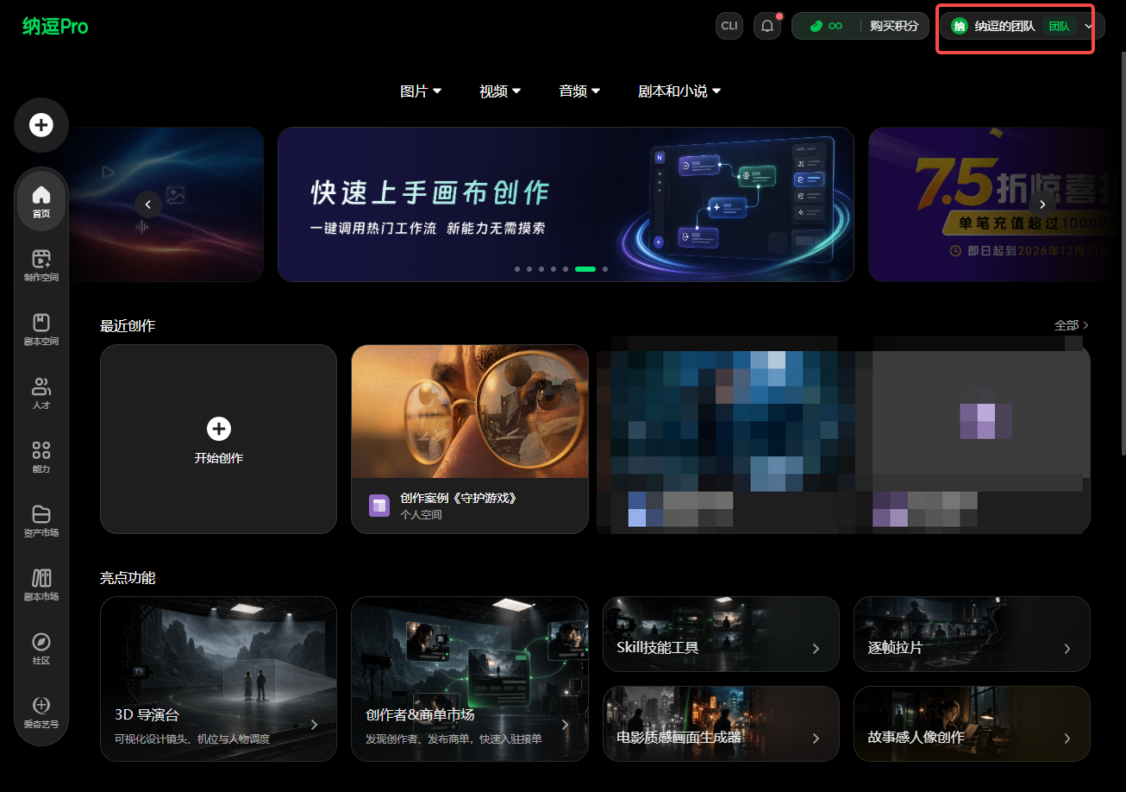Click the 开始创作 card
Image resolution: width=1126 pixels, height=792 pixels.
218,439
